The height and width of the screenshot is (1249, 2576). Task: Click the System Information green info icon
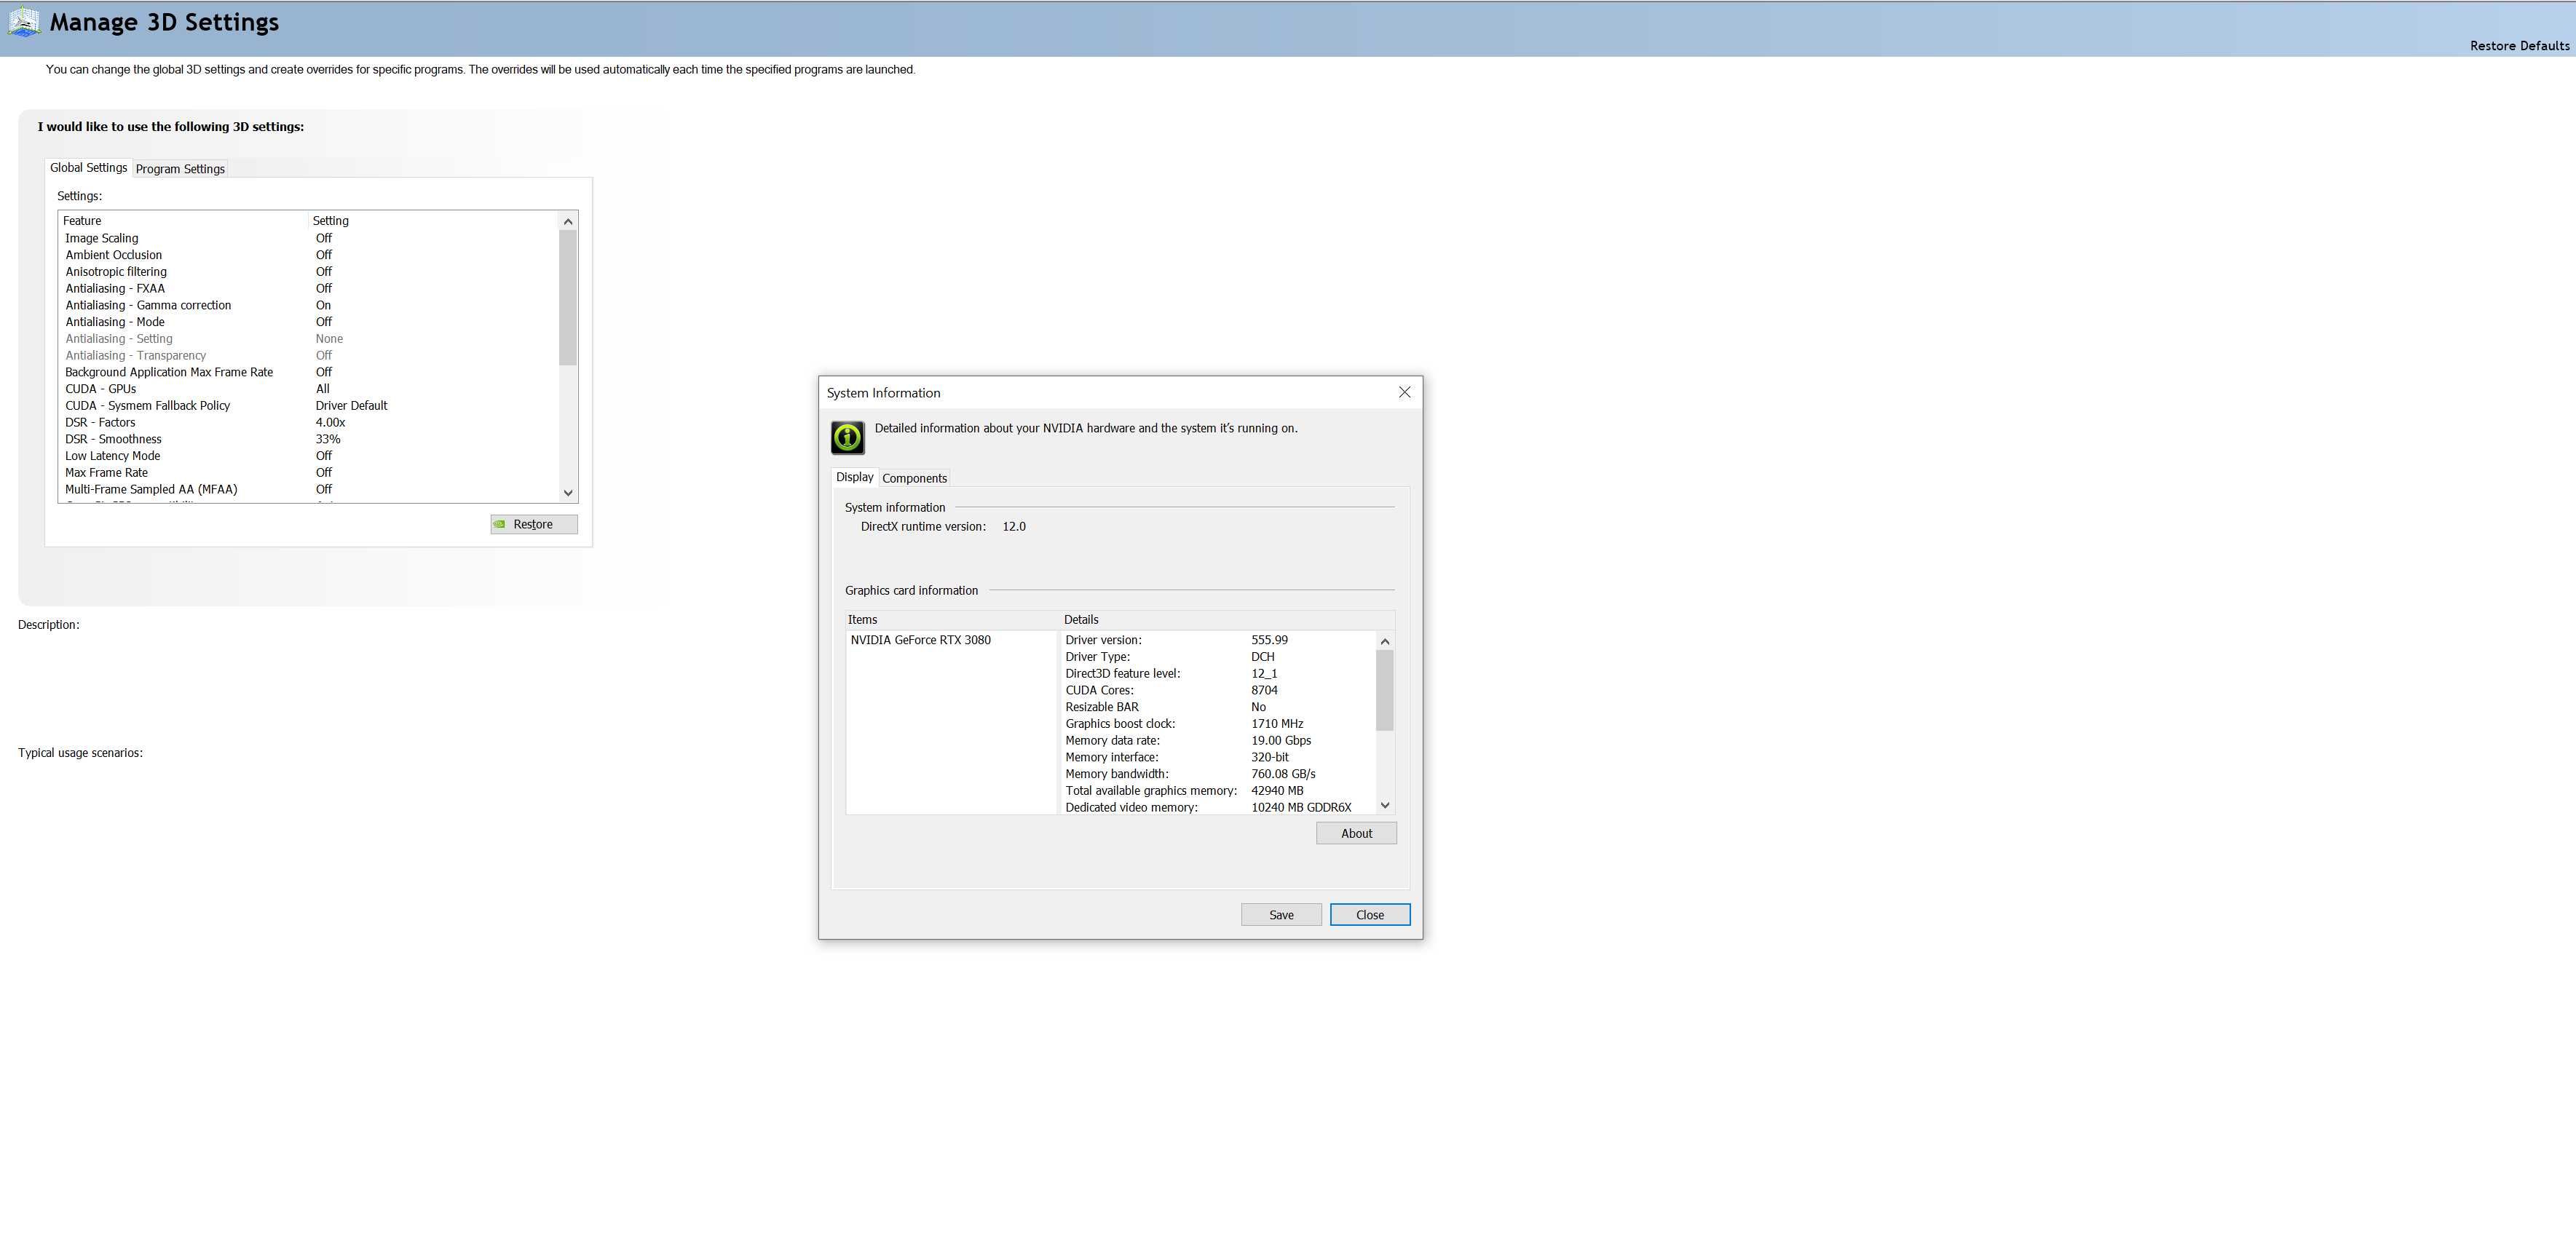[847, 437]
